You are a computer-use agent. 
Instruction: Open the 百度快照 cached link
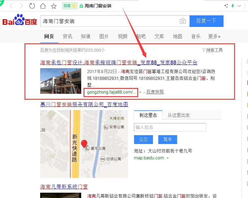click(x=155, y=92)
